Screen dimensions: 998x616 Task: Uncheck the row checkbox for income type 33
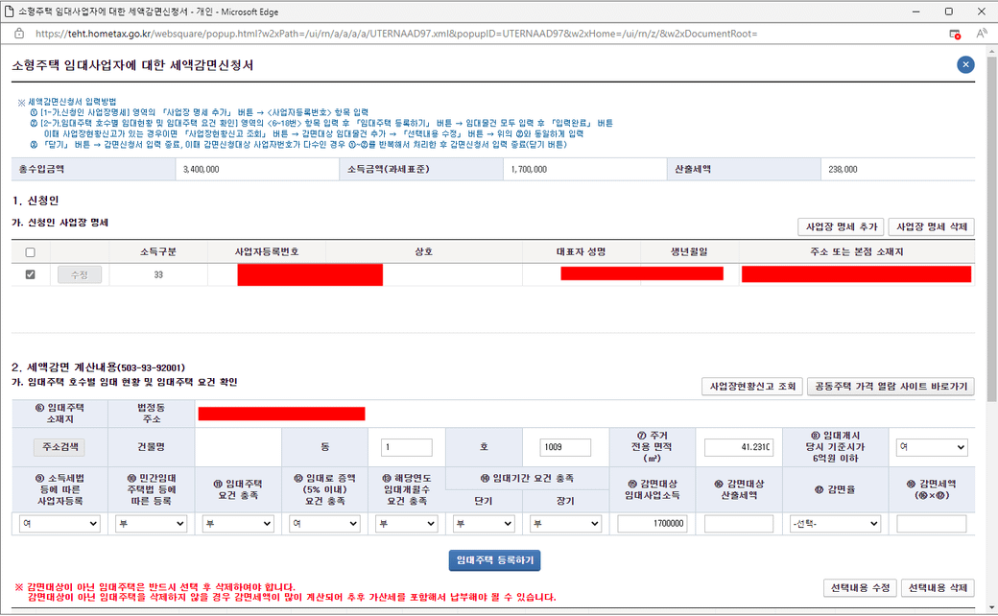30,274
